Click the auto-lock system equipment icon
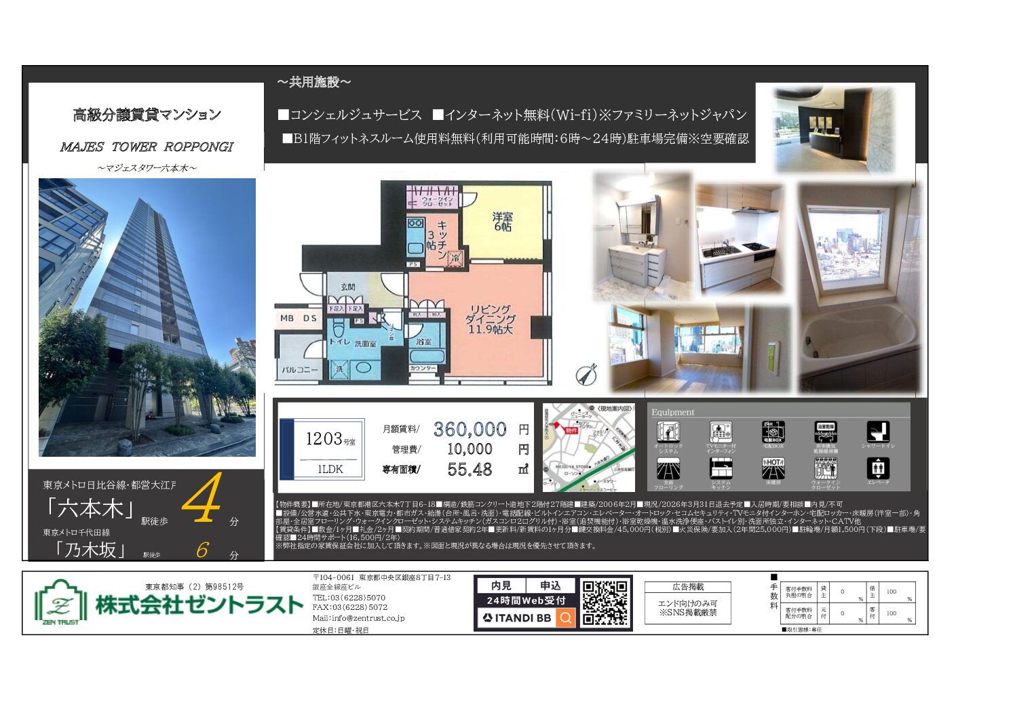The image size is (1015, 717). tap(668, 432)
